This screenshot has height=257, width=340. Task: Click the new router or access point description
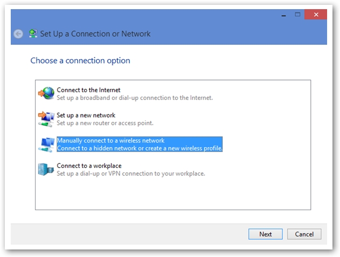coord(105,123)
